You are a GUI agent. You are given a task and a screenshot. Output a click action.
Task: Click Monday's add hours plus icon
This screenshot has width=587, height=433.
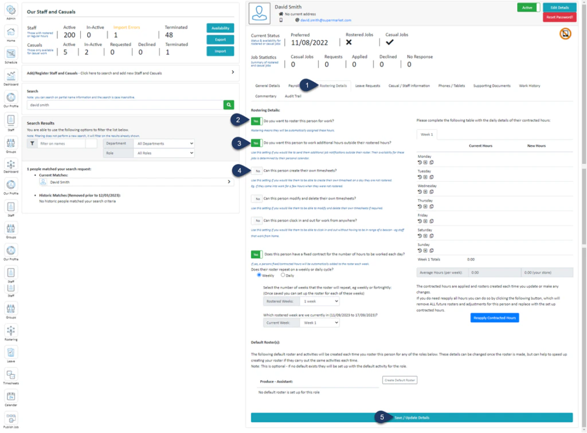tap(425, 162)
